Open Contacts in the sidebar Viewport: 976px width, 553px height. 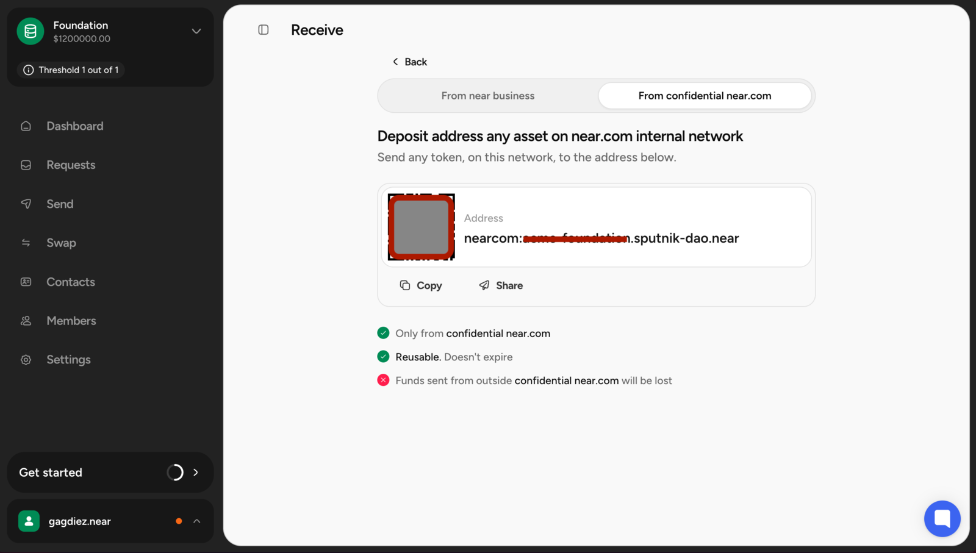(71, 282)
